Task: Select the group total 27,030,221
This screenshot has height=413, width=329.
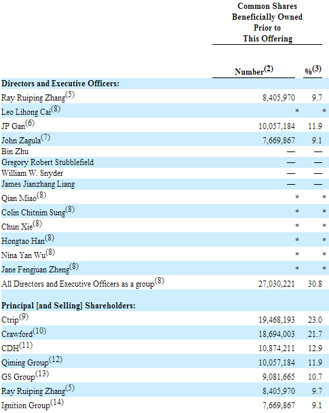Action: (276, 284)
